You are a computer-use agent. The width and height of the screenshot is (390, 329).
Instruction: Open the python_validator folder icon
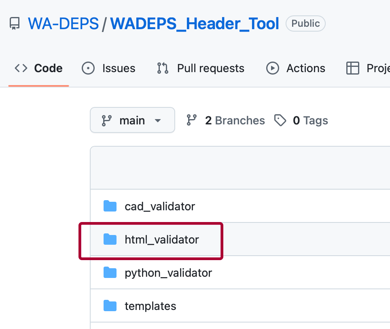[x=110, y=272]
